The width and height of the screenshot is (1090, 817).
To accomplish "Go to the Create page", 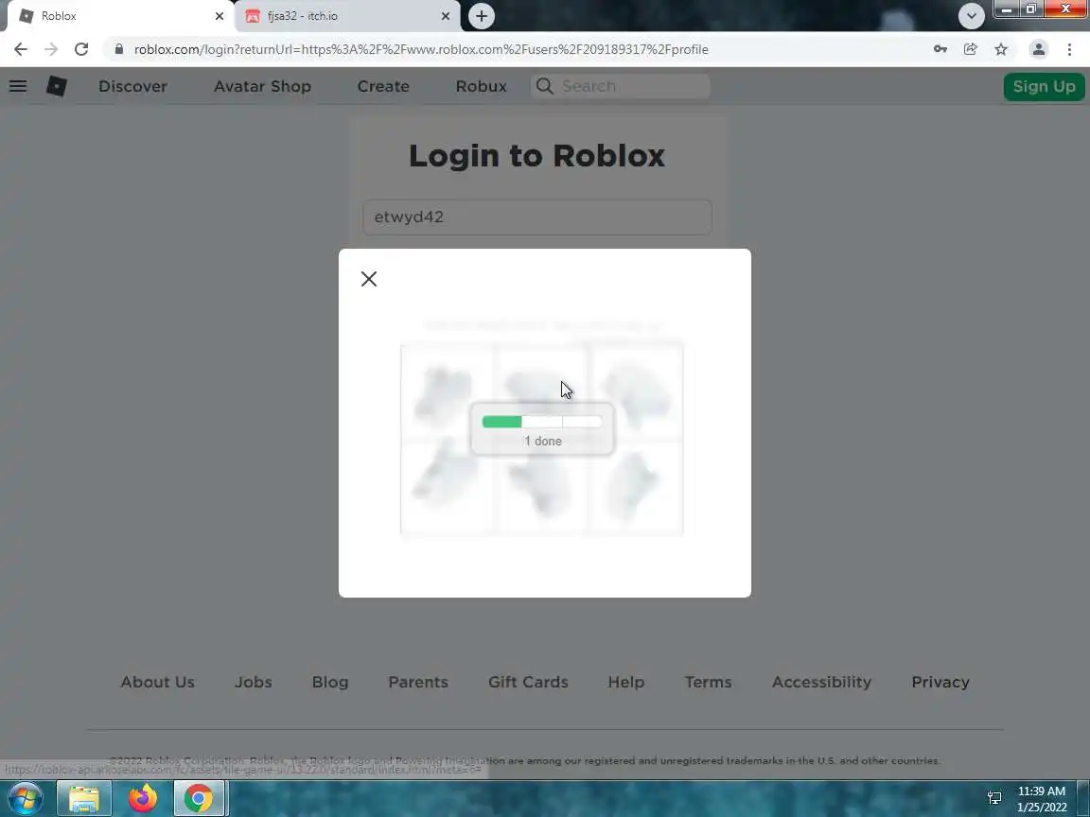I will coord(383,86).
